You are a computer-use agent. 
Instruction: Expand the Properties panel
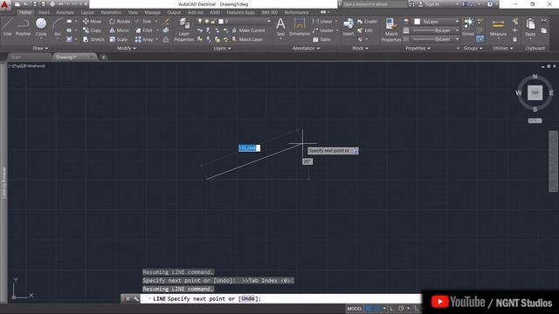(x=418, y=48)
